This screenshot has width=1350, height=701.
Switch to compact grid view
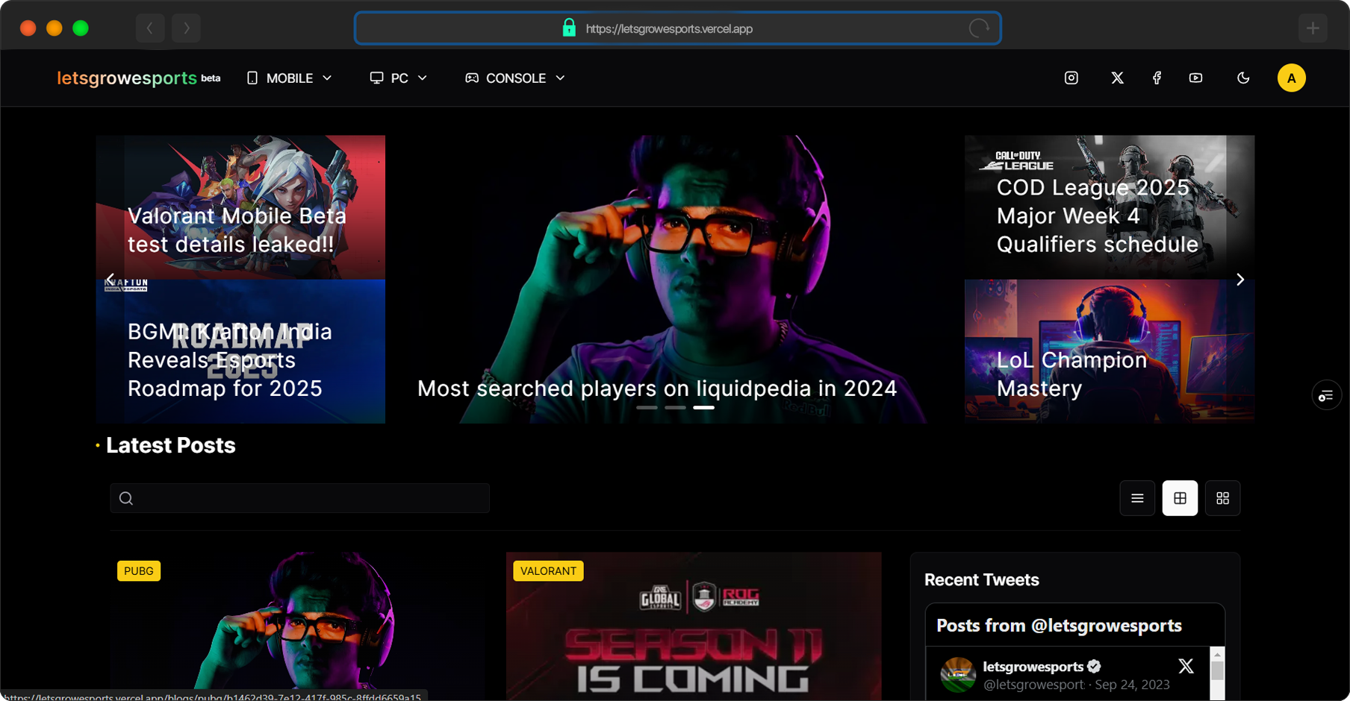[1222, 498]
